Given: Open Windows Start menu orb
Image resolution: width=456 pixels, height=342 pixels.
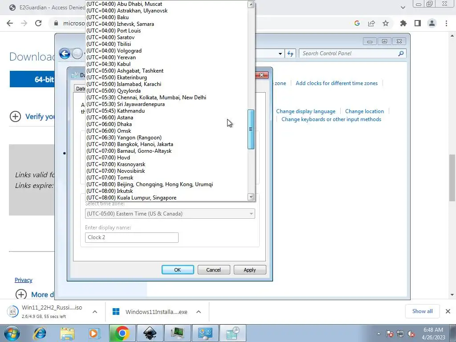Looking at the screenshot, I should pos(12,333).
